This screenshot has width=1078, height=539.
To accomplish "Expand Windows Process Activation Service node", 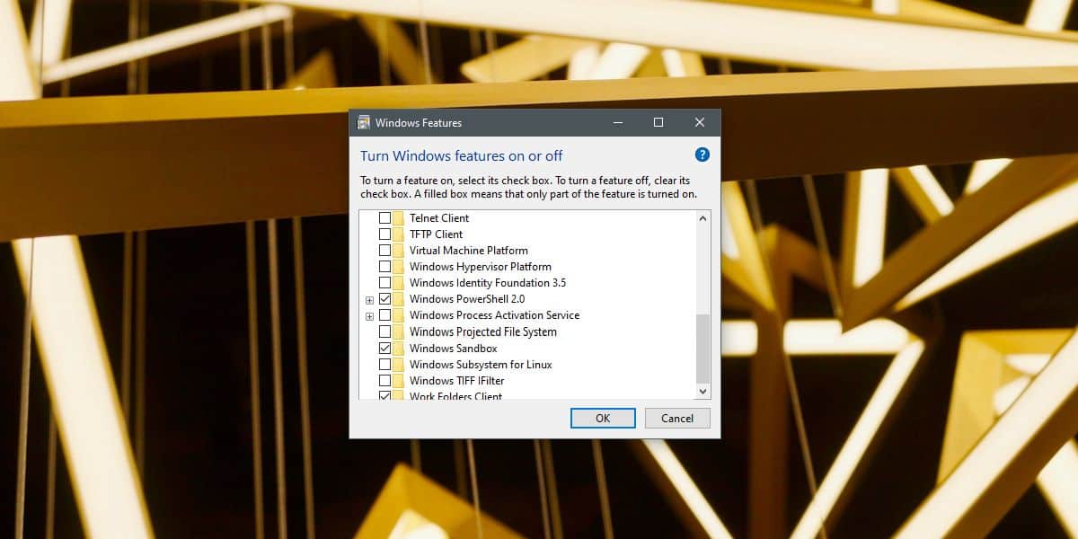I will pyautogui.click(x=369, y=316).
